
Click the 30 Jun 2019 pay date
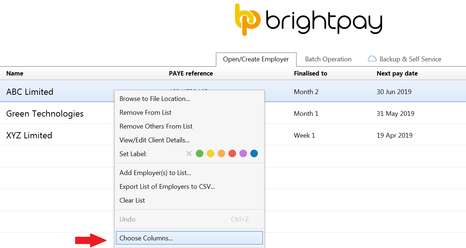[x=394, y=92]
